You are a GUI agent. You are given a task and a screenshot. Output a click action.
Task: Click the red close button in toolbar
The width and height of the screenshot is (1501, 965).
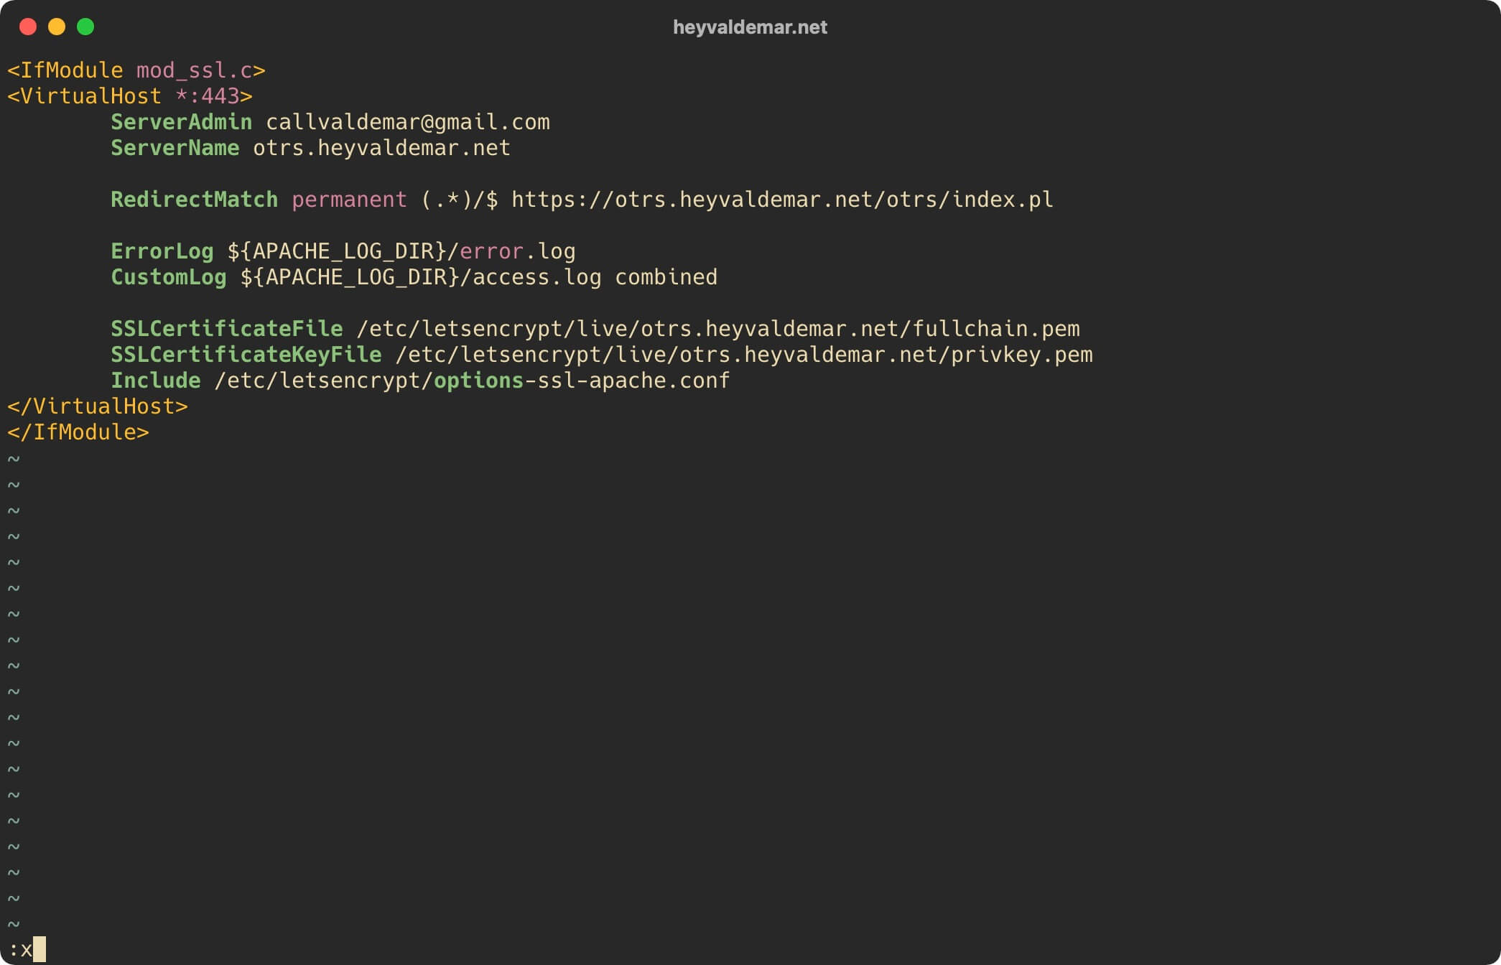click(27, 27)
